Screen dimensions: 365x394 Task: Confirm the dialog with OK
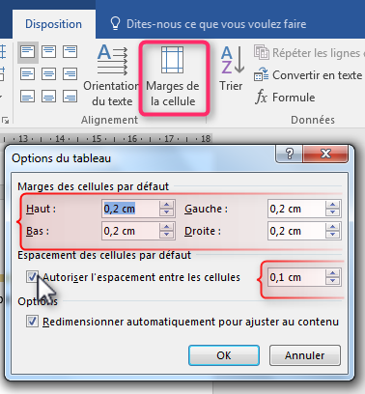coord(224,355)
